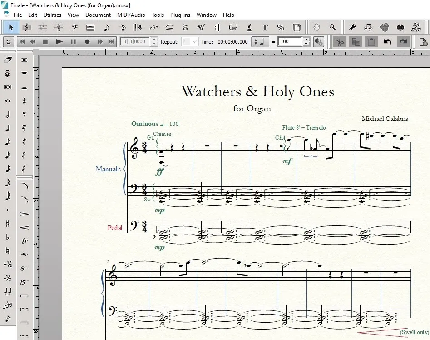The width and height of the screenshot is (430, 340).
Task: Choose the quarter note duration
Action: click(x=8, y=128)
